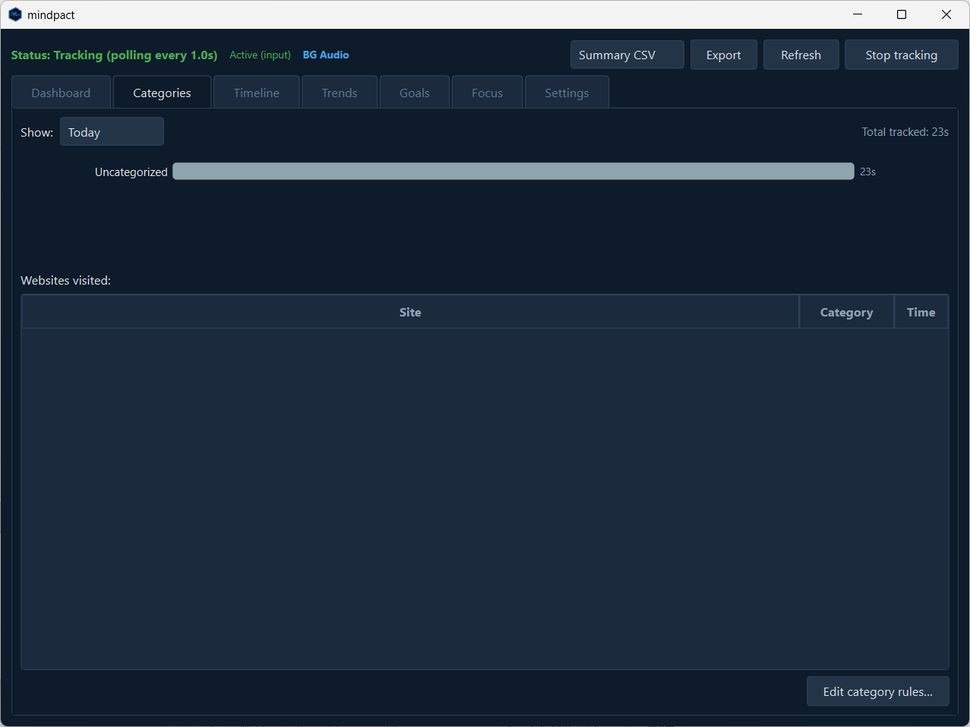Sort by the Category column header
This screenshot has height=727, width=970.
(846, 312)
